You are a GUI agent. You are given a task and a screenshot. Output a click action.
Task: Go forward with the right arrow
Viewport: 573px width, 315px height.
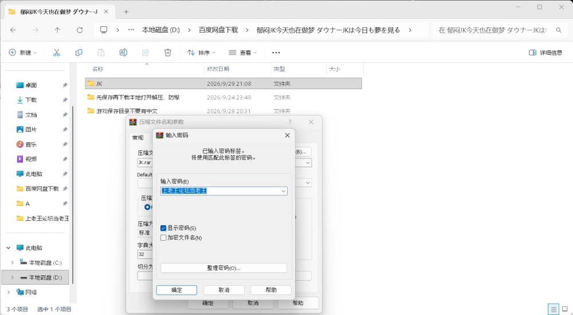(36, 30)
